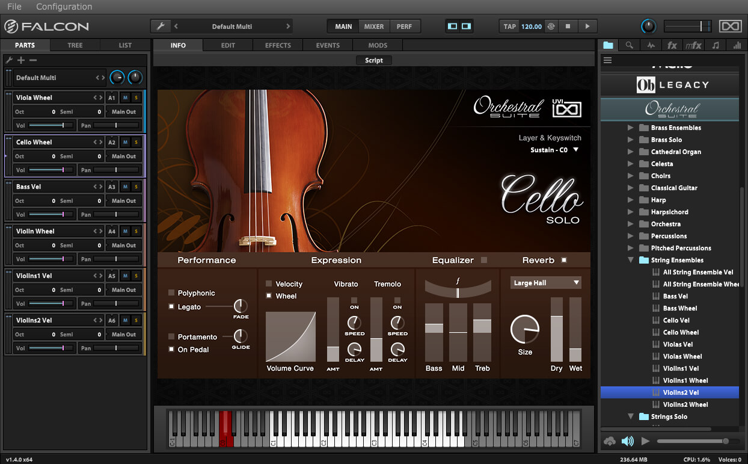
Task: Turn on Vibrato ON switch
Action: click(354, 300)
